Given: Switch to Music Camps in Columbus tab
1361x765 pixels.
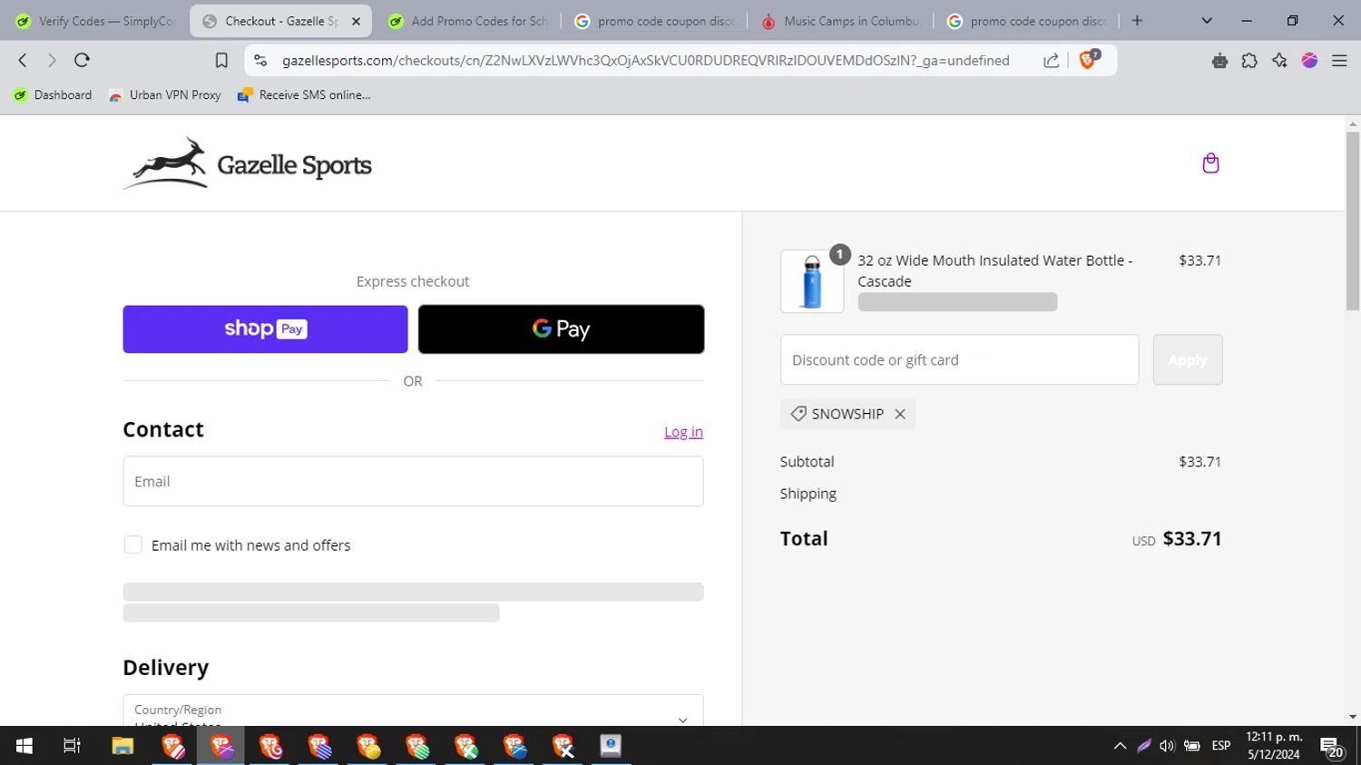Looking at the screenshot, I should coord(840,21).
